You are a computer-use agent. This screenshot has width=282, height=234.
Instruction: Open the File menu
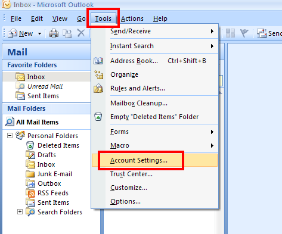coord(16,18)
